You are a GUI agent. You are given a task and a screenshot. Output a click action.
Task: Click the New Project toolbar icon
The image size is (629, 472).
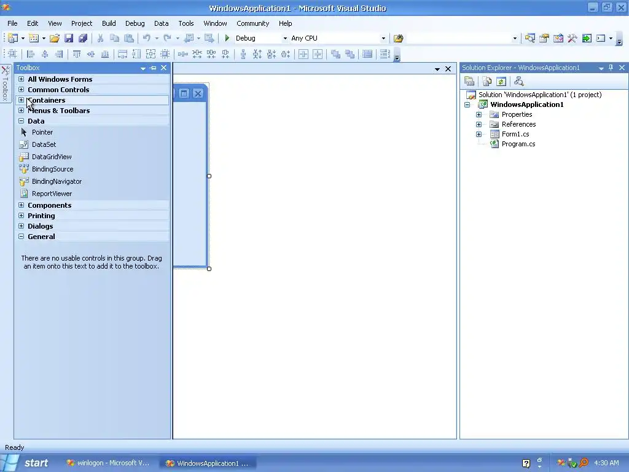pyautogui.click(x=13, y=38)
